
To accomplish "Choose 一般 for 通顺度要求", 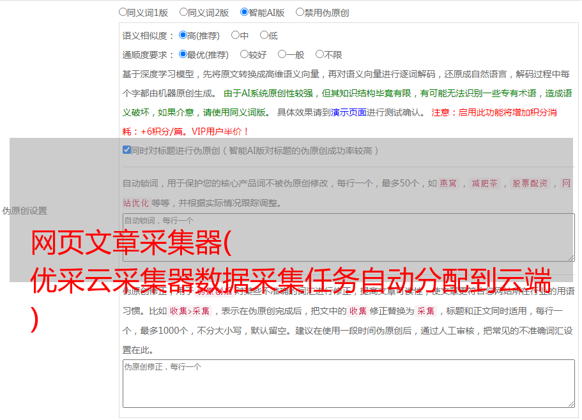I will (282, 54).
